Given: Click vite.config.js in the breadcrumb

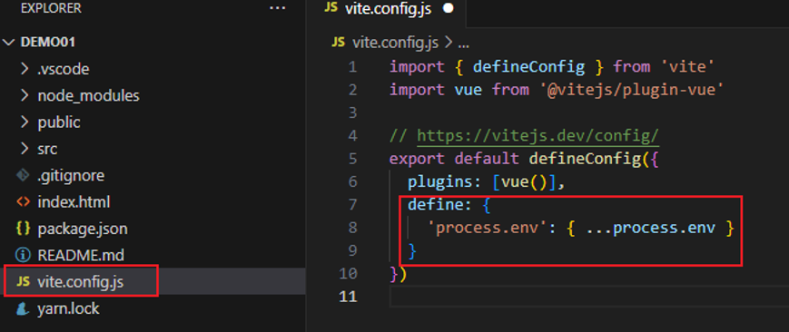Looking at the screenshot, I should point(396,43).
